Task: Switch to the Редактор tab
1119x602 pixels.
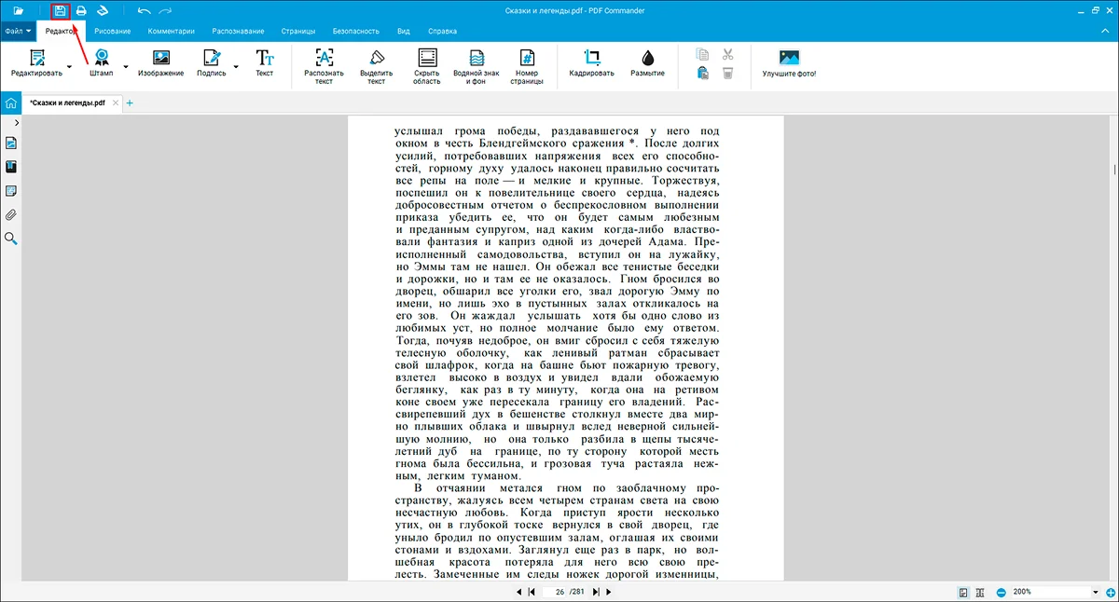Action: (x=63, y=31)
